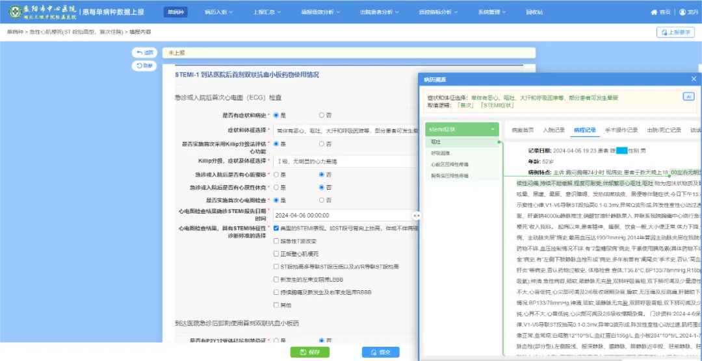Switch to the 出院/死亡记录 tab
The width and height of the screenshot is (702, 361).
click(x=664, y=130)
